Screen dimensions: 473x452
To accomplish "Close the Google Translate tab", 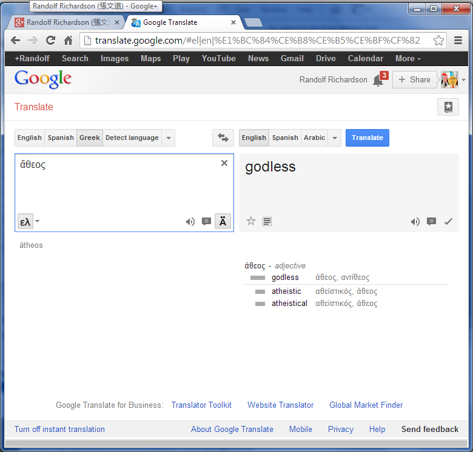I will pos(233,22).
